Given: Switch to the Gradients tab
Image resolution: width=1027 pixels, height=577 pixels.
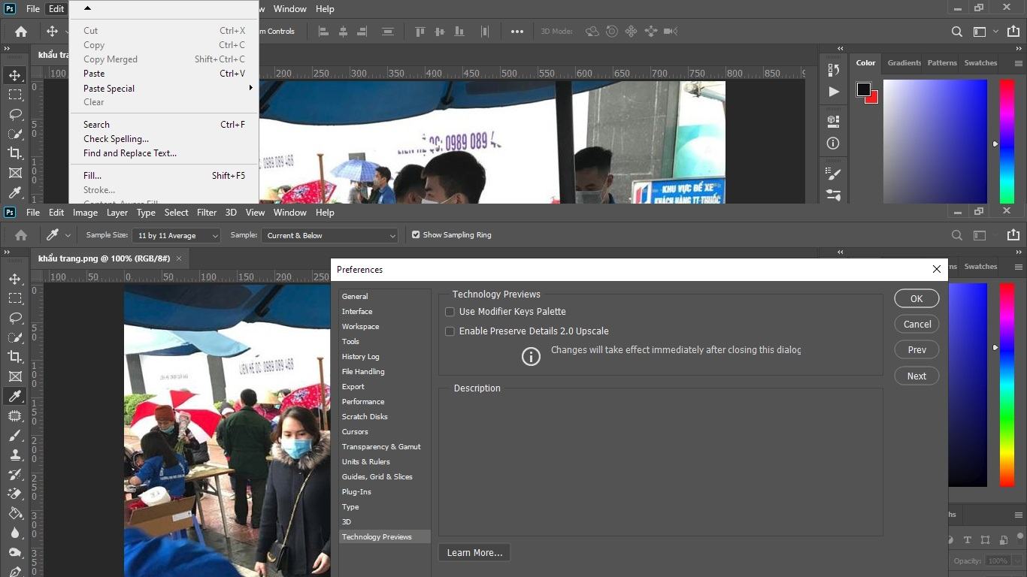Looking at the screenshot, I should (x=904, y=63).
